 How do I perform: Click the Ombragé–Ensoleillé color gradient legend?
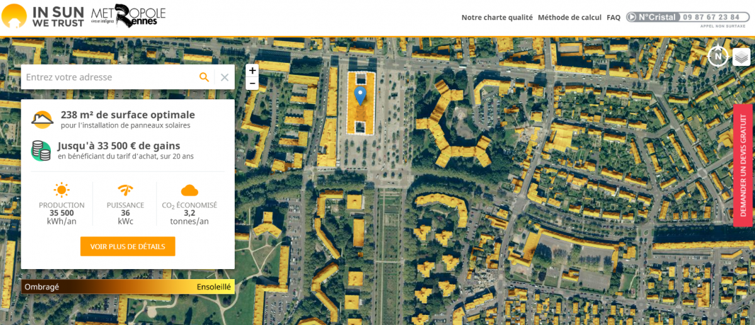(128, 287)
